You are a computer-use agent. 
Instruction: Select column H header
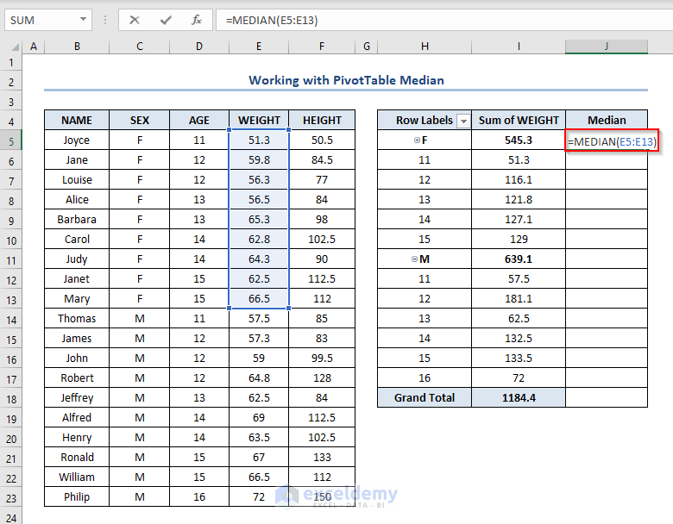(x=425, y=47)
